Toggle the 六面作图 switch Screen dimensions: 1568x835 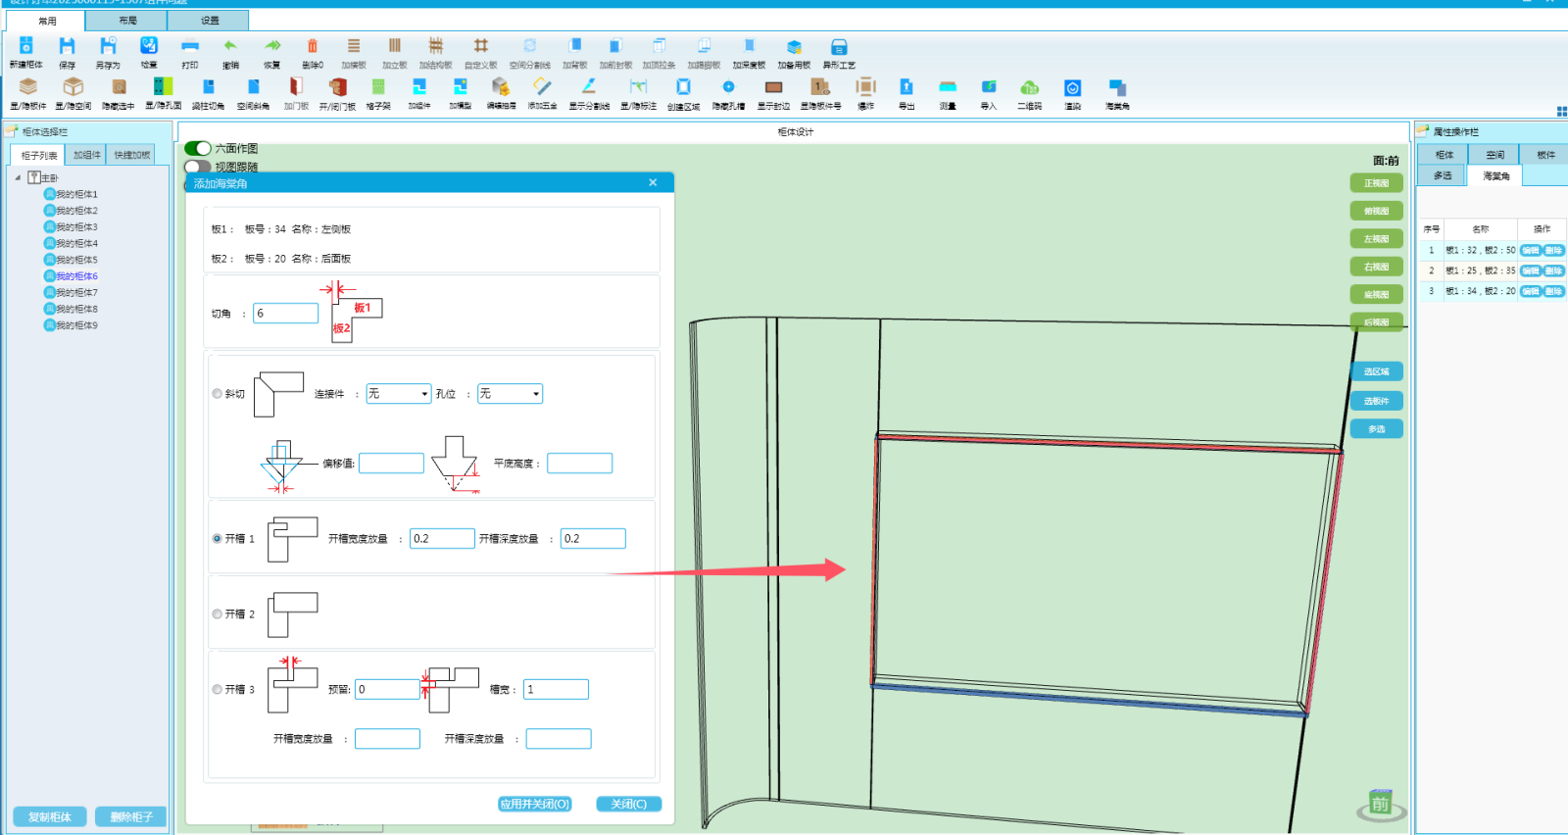[x=198, y=148]
